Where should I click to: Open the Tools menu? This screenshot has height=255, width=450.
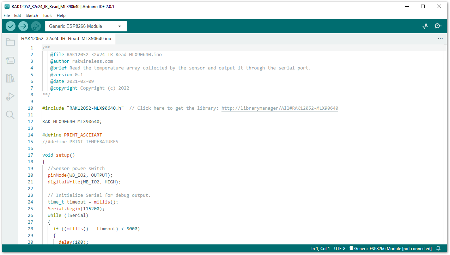tap(47, 16)
